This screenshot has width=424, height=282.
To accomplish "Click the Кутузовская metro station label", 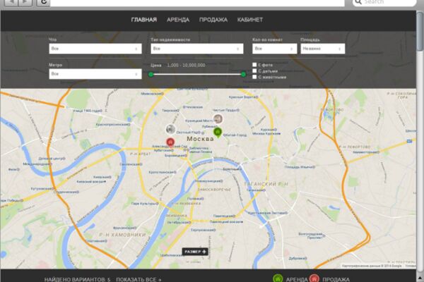I will 43,188.
